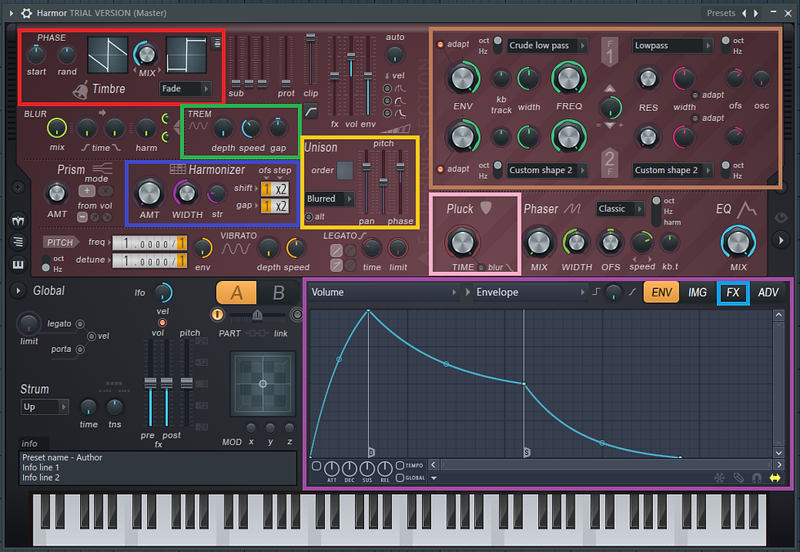Switch to the IMG tab
This screenshot has width=800, height=552.
point(697,292)
